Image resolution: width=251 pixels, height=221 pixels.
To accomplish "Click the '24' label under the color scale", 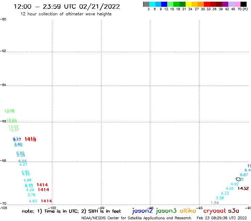I will click(x=190, y=9).
